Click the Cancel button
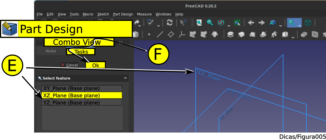Screen dimensions: 326x140 click(70, 65)
